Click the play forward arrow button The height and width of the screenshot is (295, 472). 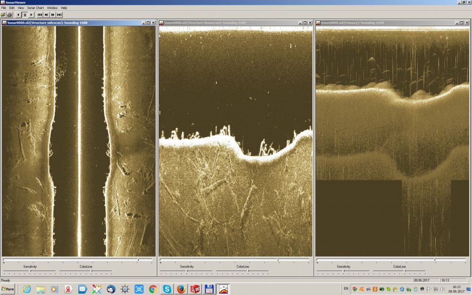31,15
